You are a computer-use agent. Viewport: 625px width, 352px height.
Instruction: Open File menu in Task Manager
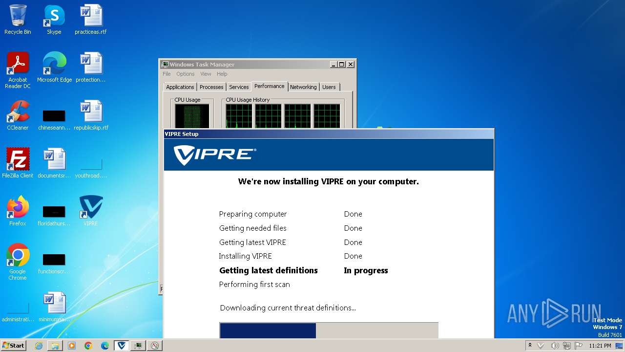[167, 74]
